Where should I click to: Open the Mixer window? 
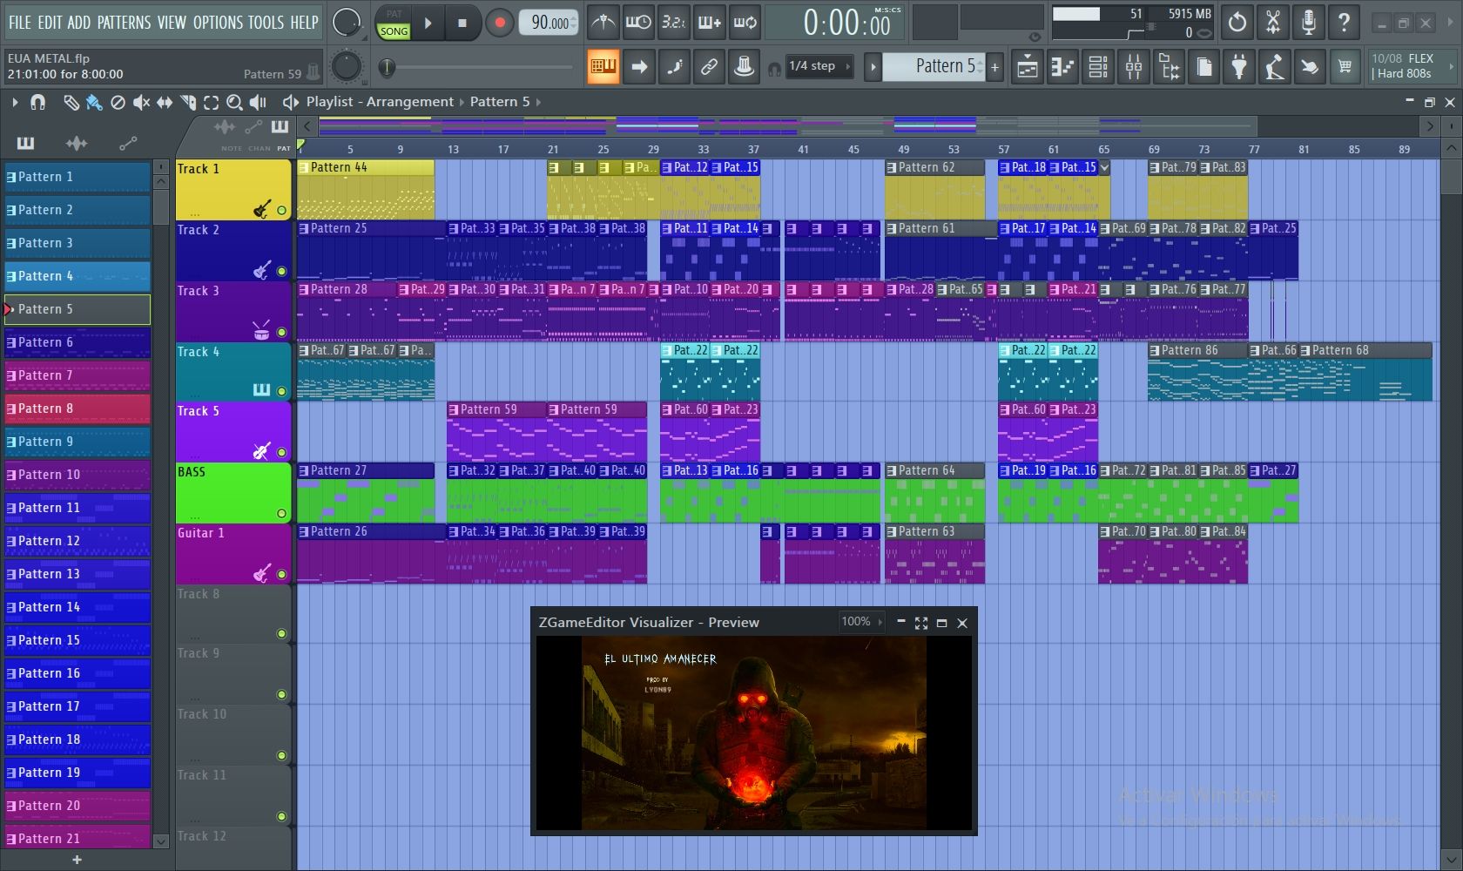coord(1134,67)
